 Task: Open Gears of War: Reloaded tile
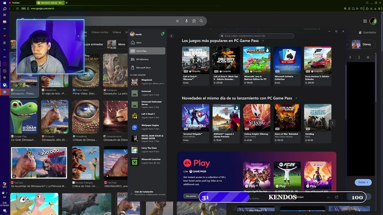pyautogui.click(x=287, y=123)
